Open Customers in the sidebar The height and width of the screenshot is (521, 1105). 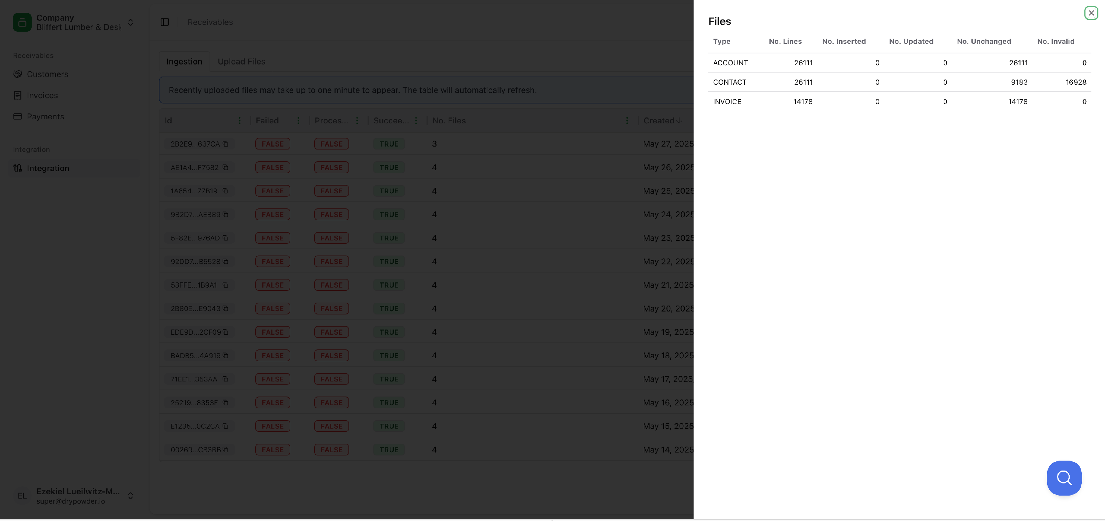click(x=74, y=74)
